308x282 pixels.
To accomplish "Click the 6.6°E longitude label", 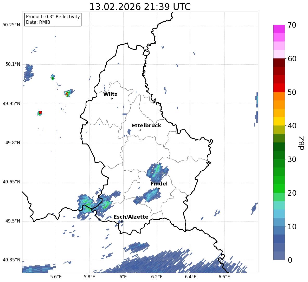I will click(x=224, y=277).
